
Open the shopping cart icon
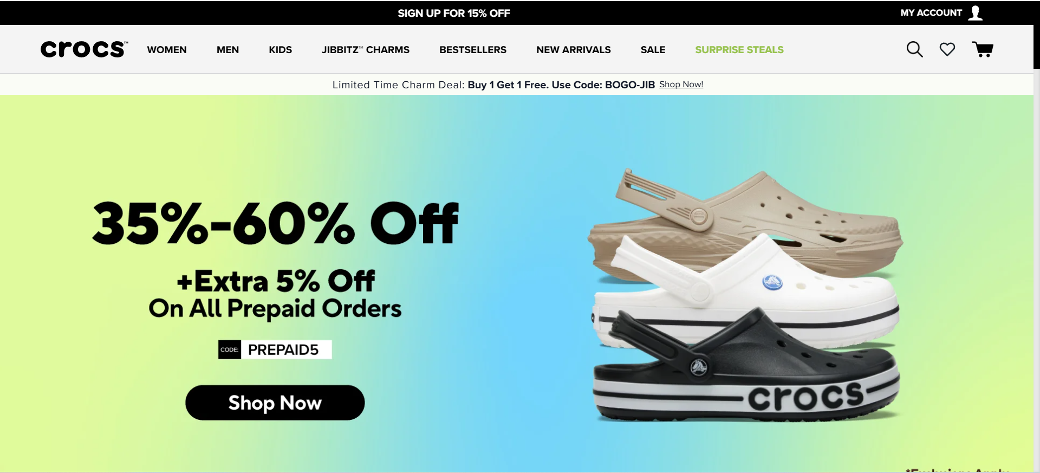coord(983,49)
